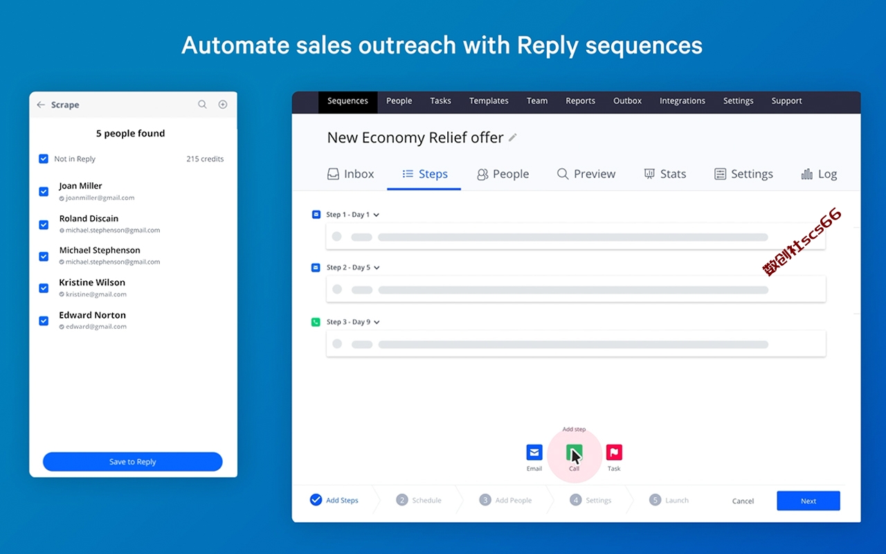Open the Sequences menu
The width and height of the screenshot is (886, 554).
point(347,101)
